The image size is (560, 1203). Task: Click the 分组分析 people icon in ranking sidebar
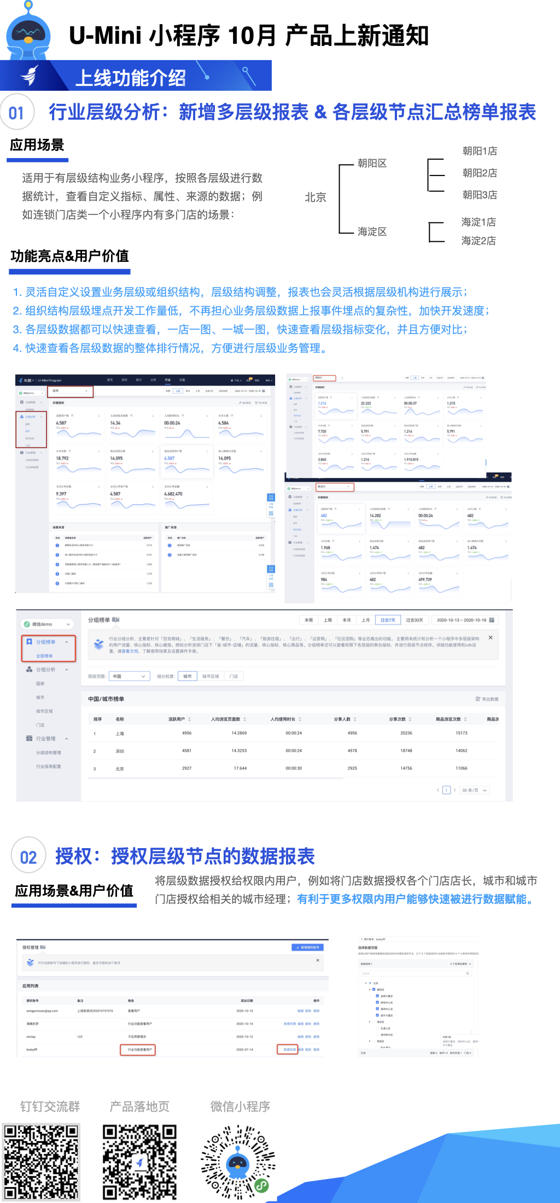29,669
